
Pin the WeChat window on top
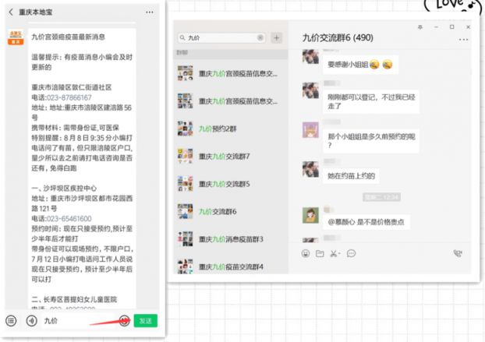(420, 27)
